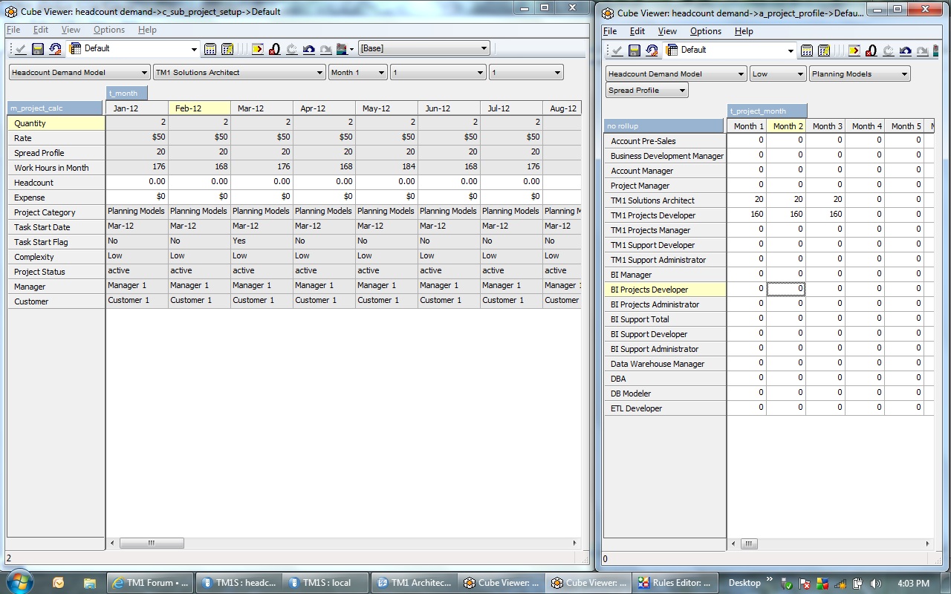Viewport: 951px width, 594px height.
Task: Open File menu in c_sub_project_setup window
Action: click(13, 30)
